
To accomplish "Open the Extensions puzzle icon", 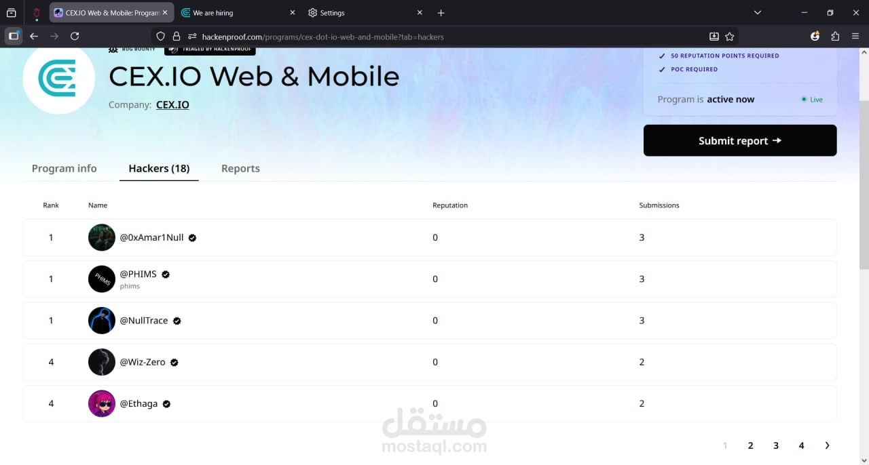I will (x=835, y=36).
